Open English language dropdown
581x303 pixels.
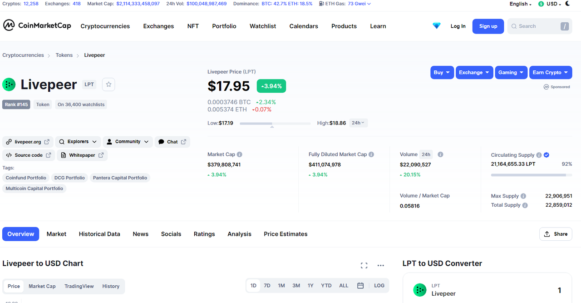click(521, 4)
